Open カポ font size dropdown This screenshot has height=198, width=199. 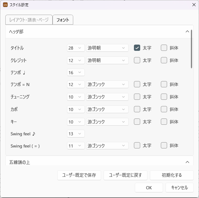point(76,109)
